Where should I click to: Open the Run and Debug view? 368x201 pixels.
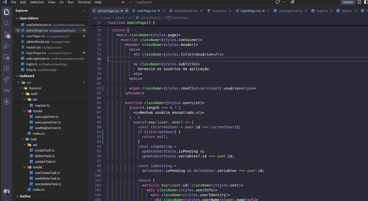click(7, 46)
